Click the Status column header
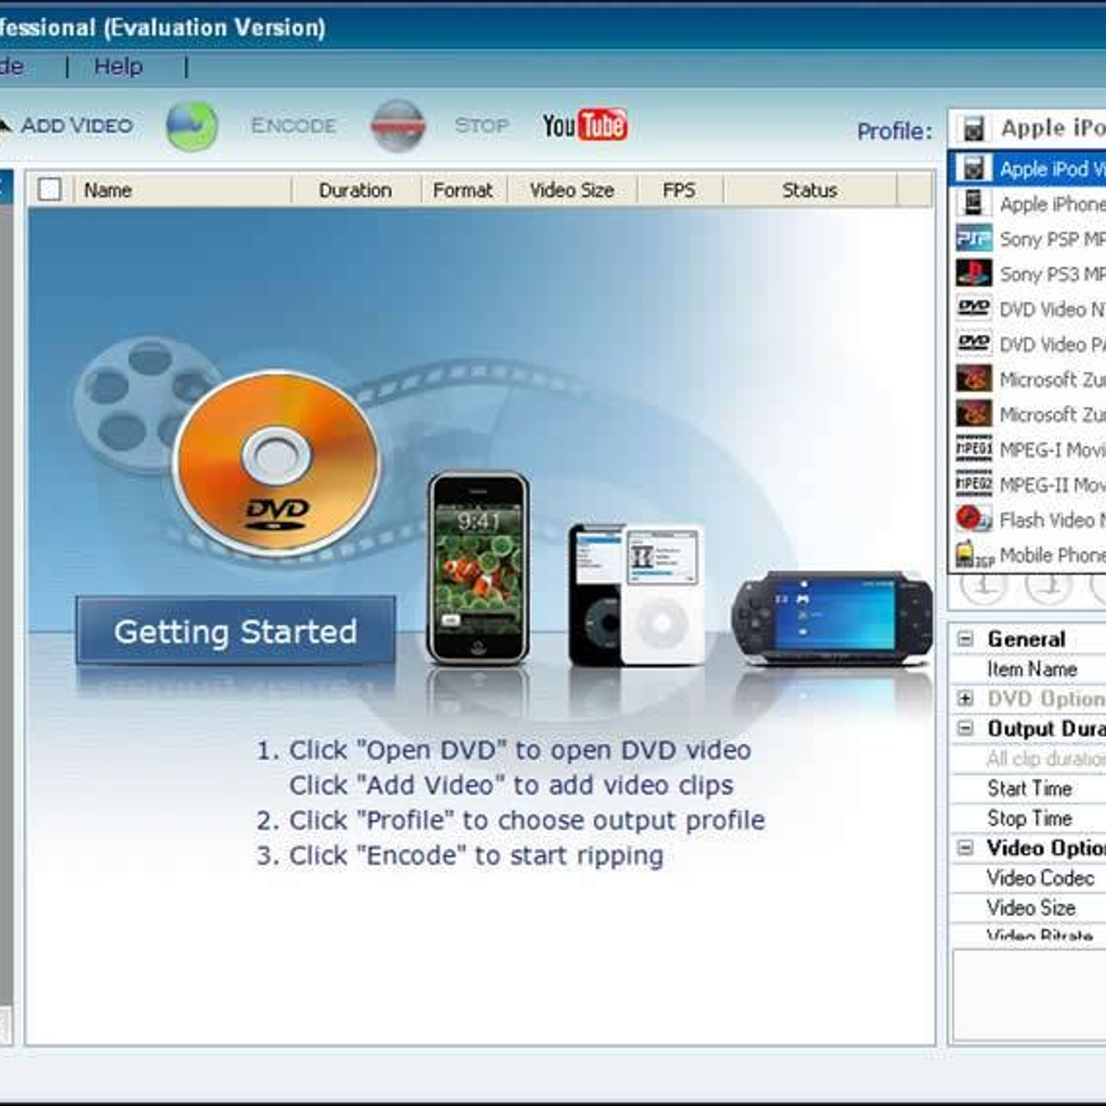 [809, 190]
